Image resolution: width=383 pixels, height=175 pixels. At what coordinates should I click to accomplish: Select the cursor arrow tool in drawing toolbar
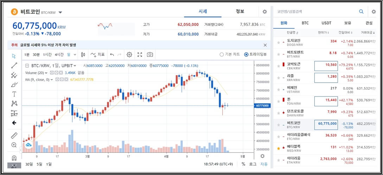pyautogui.click(x=14, y=56)
